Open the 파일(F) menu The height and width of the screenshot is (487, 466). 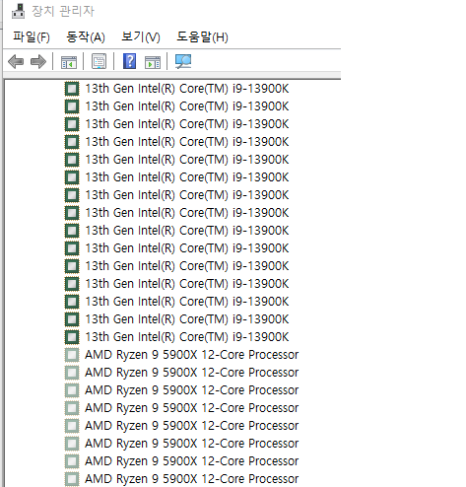[x=32, y=36]
